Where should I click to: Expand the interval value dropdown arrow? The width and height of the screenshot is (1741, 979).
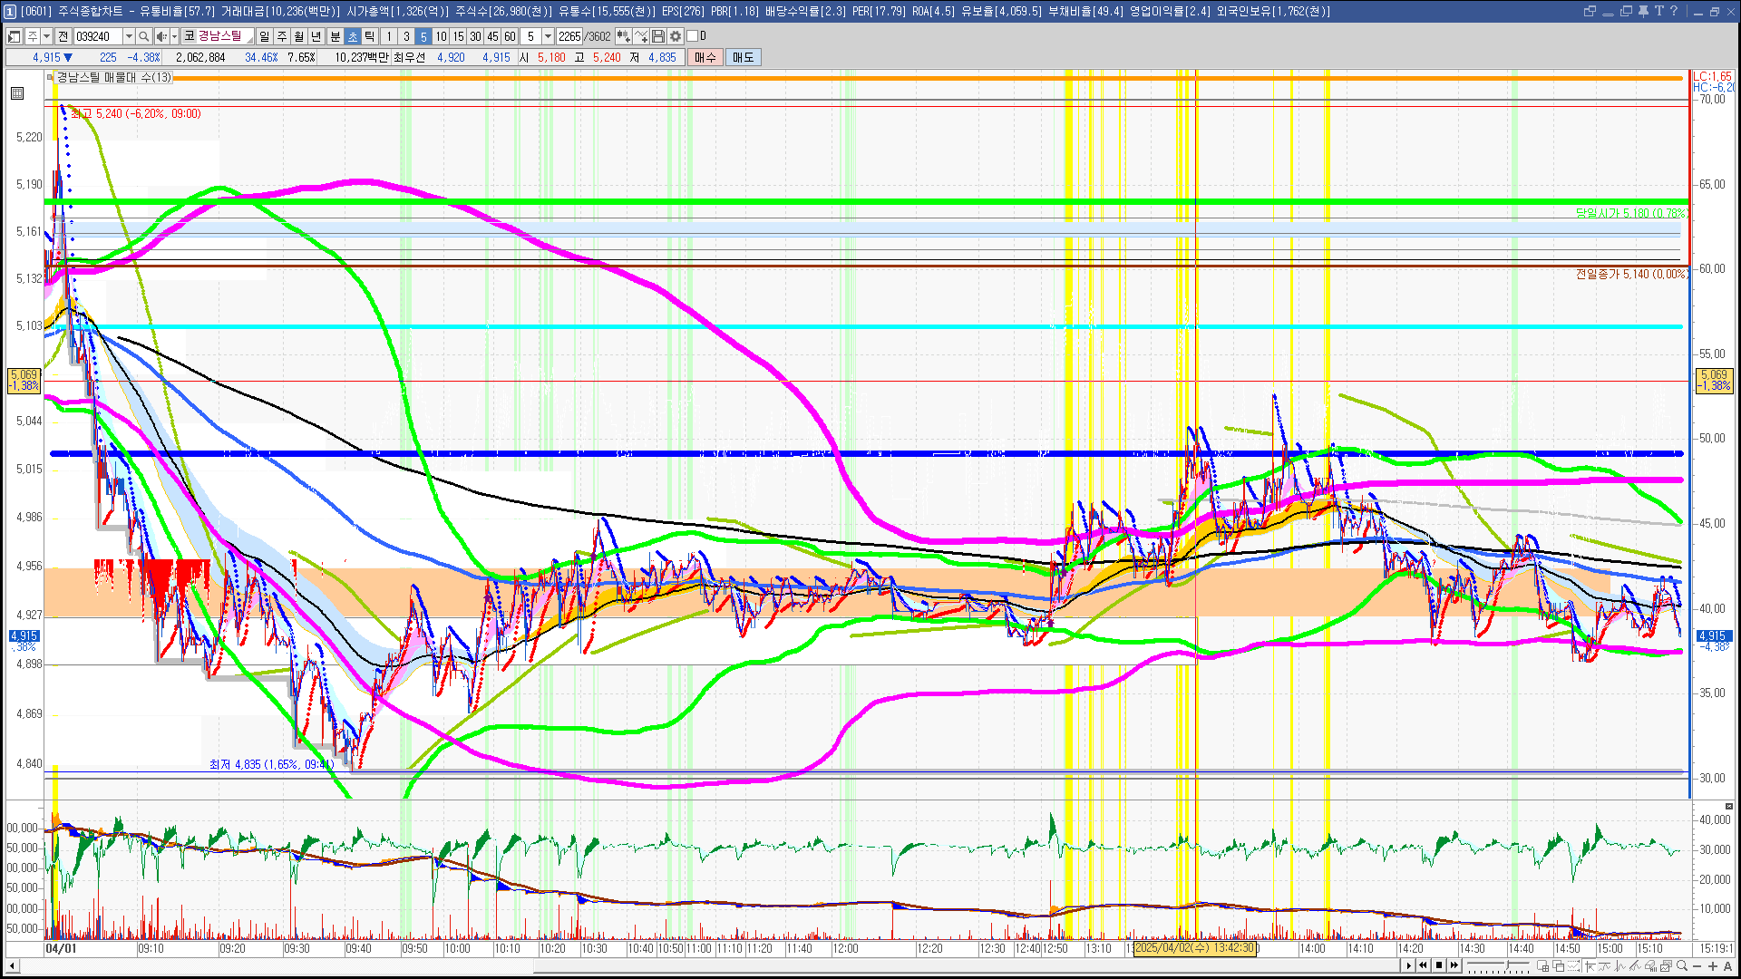(x=548, y=36)
